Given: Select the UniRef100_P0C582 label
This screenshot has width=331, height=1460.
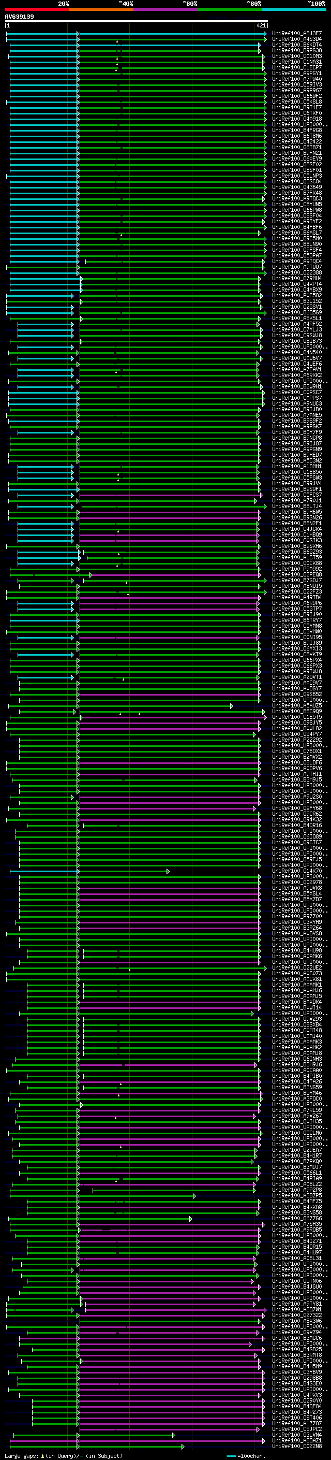Looking at the screenshot, I should (297, 295).
